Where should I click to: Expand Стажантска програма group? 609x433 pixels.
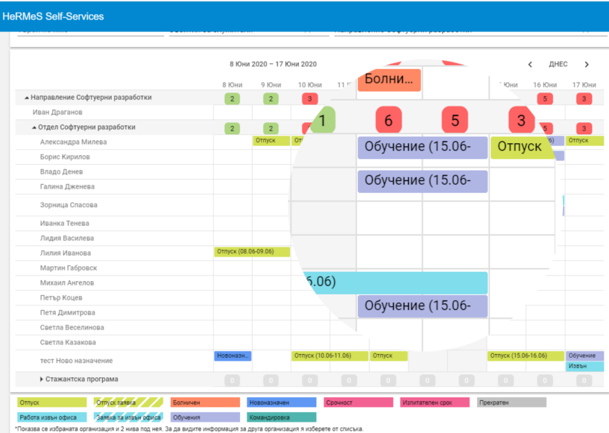tap(42, 379)
